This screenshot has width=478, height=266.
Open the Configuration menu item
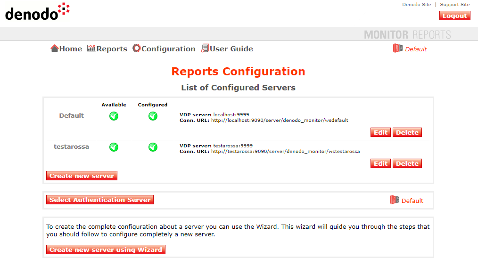pos(164,48)
